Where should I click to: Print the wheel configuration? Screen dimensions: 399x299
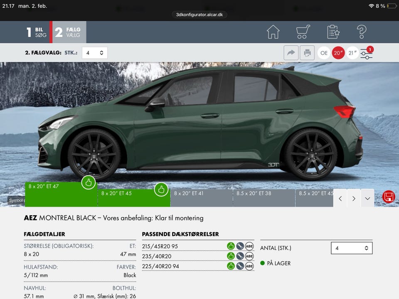pos(307,53)
